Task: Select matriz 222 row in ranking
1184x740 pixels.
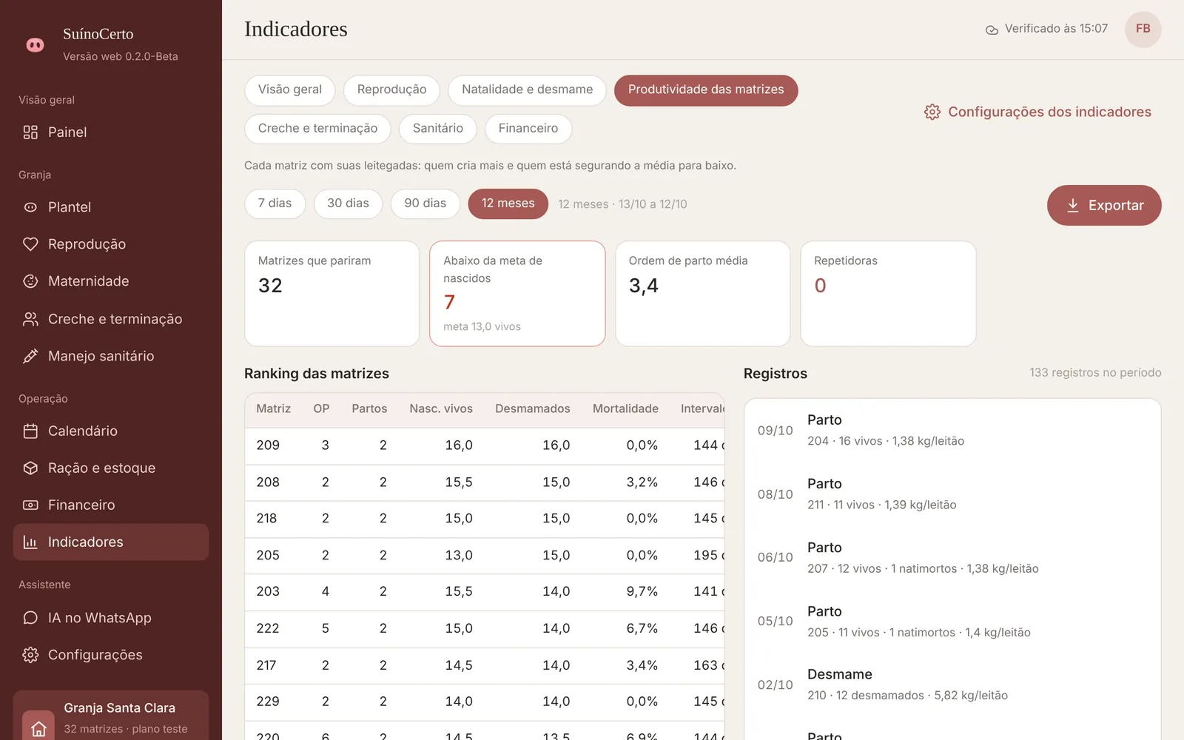Action: [x=485, y=629]
